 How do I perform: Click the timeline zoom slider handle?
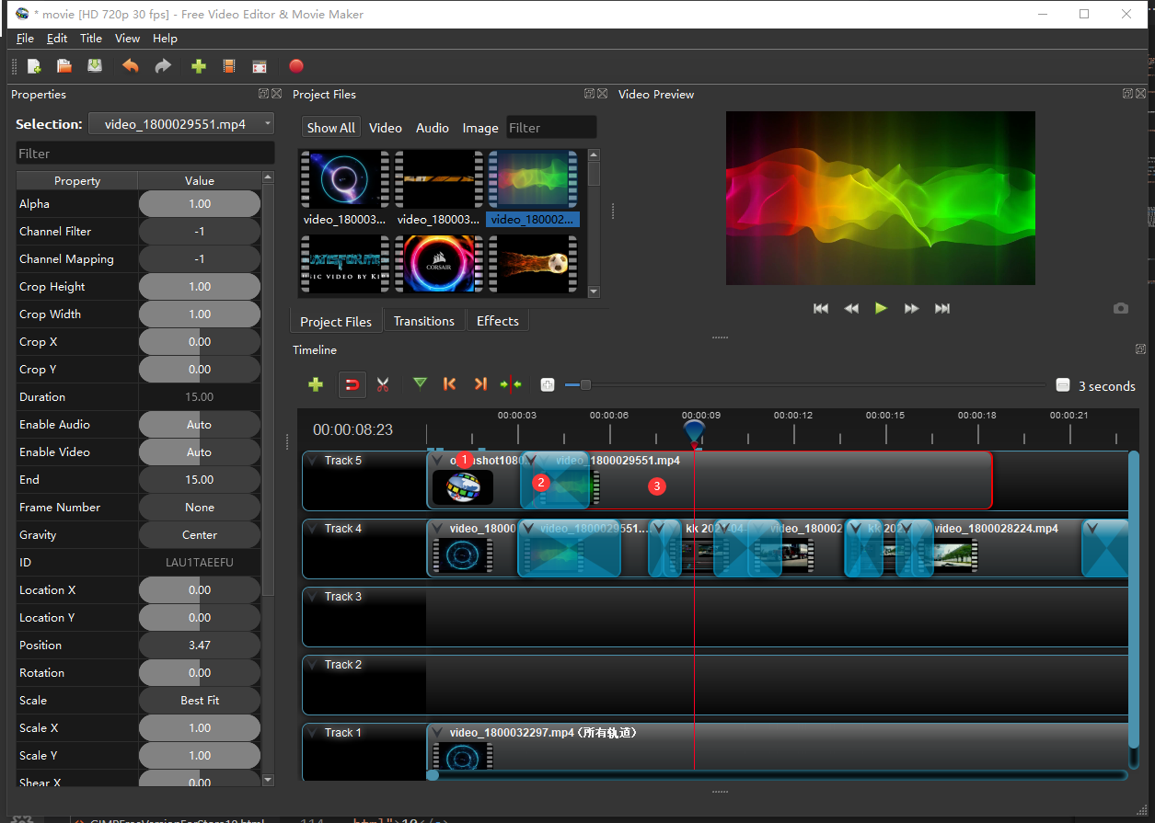pos(585,385)
